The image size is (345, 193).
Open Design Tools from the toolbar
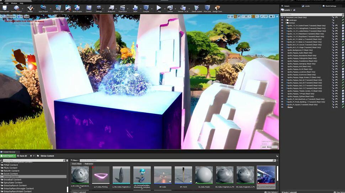[217, 8]
